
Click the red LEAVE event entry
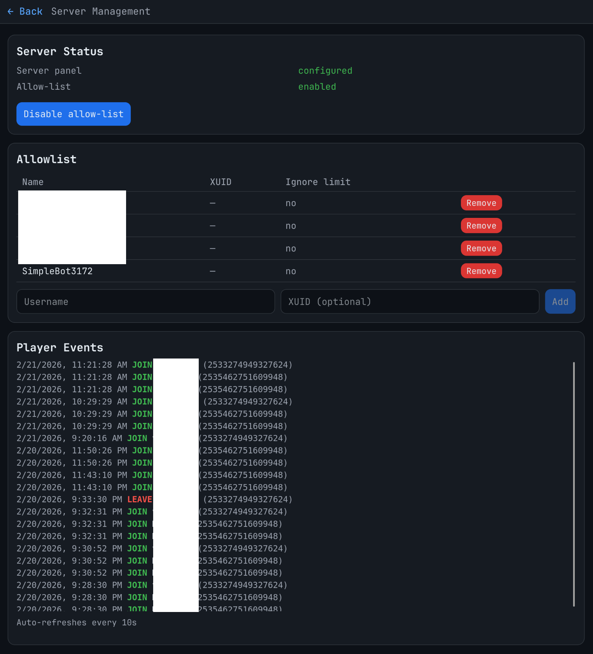point(139,499)
